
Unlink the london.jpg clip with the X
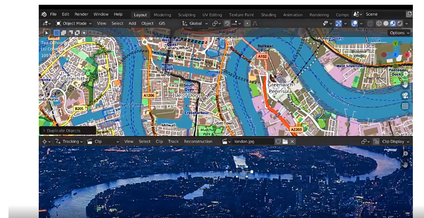point(292,141)
